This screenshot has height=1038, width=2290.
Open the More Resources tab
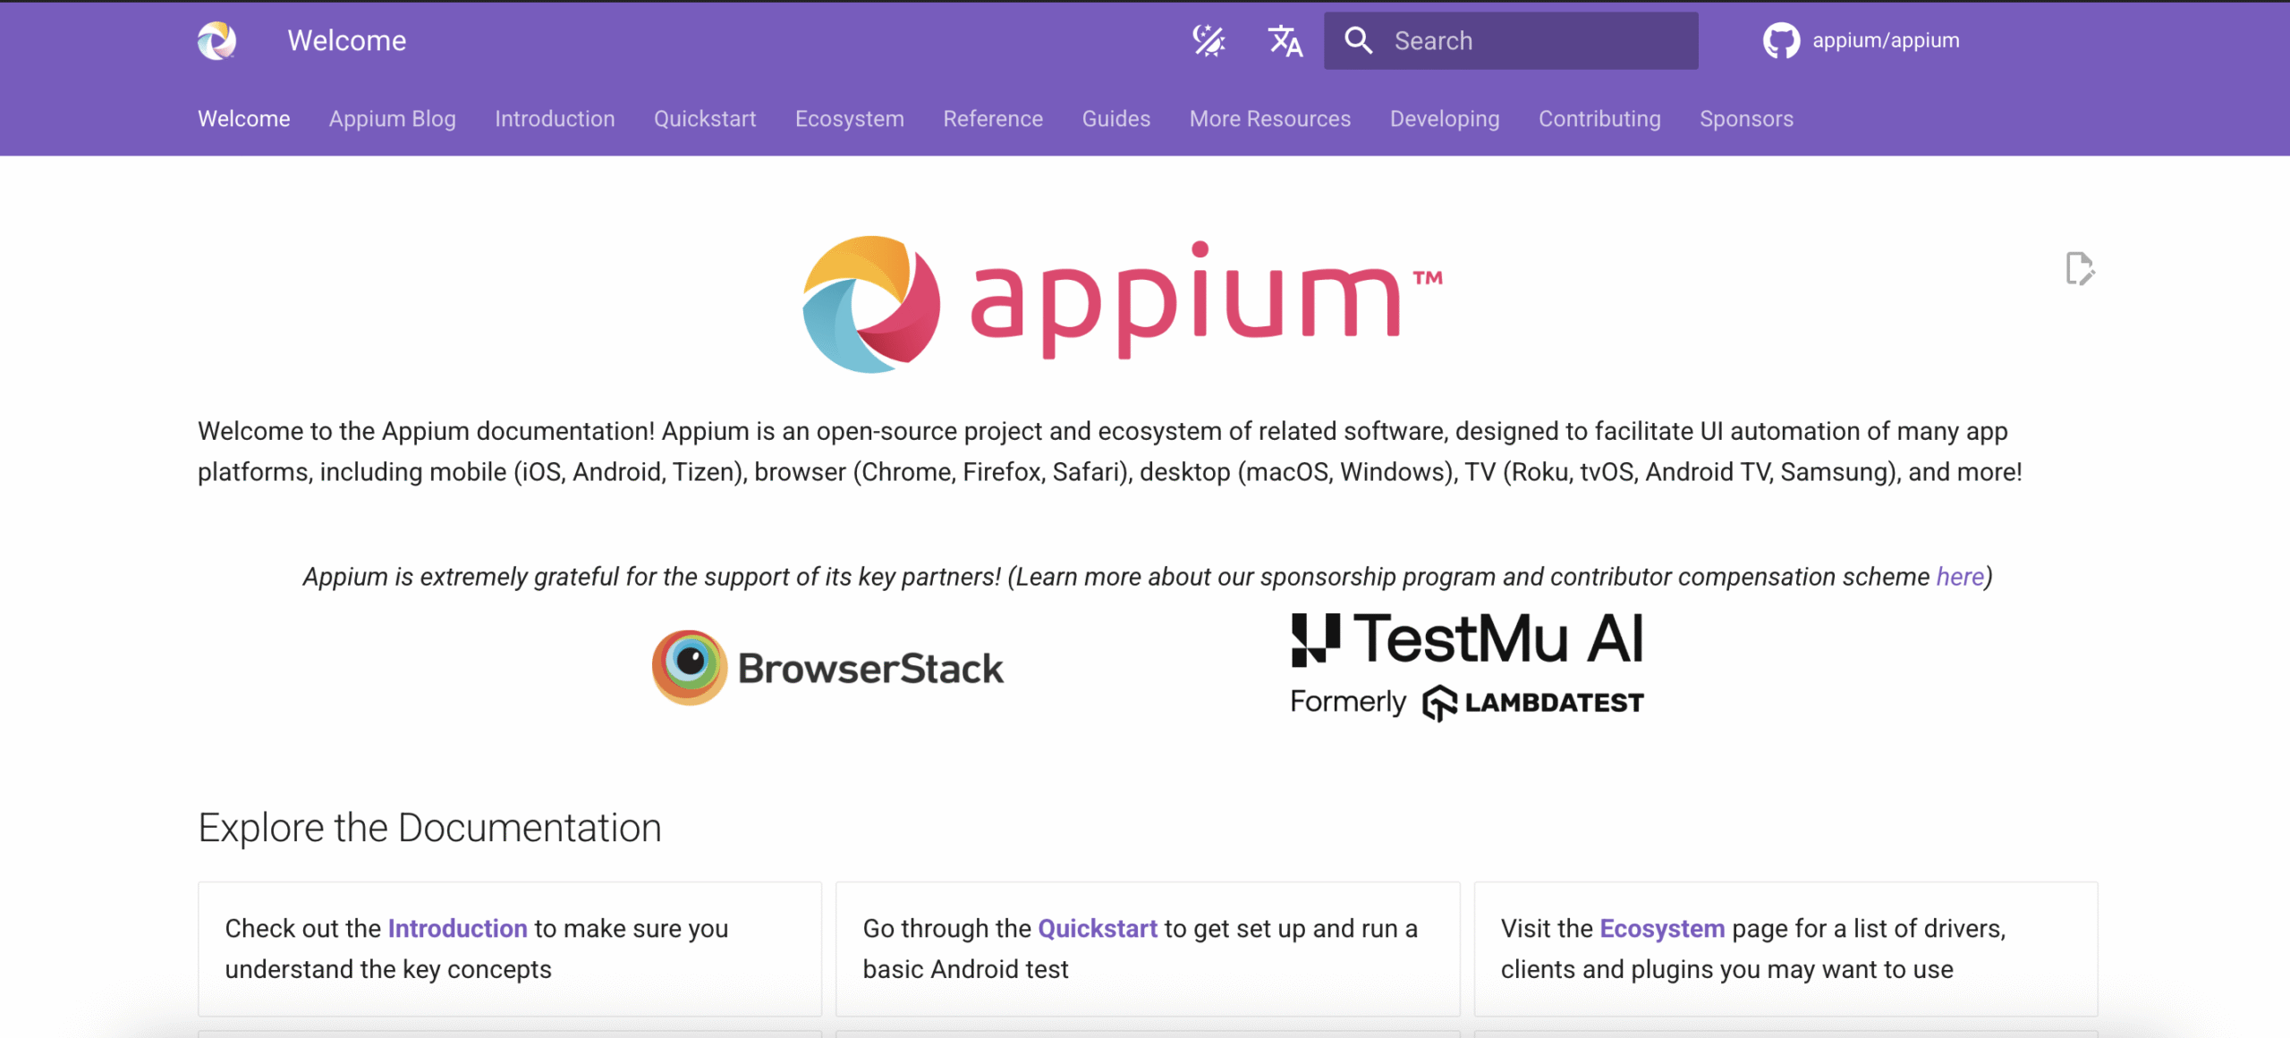(x=1270, y=119)
